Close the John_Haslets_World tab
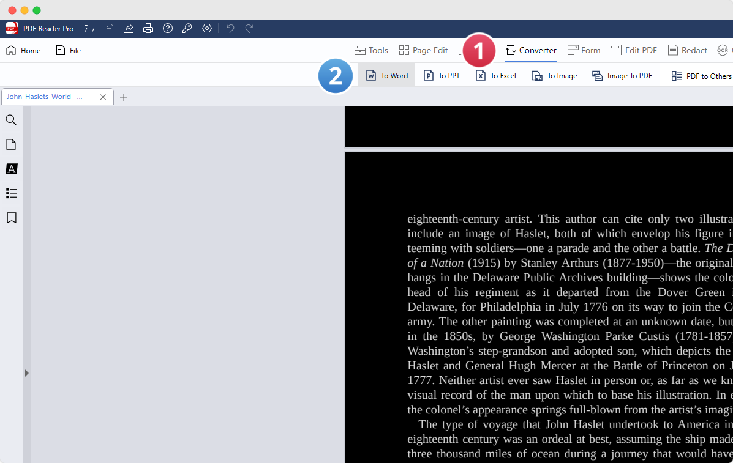Image resolution: width=733 pixels, height=463 pixels. click(x=103, y=97)
